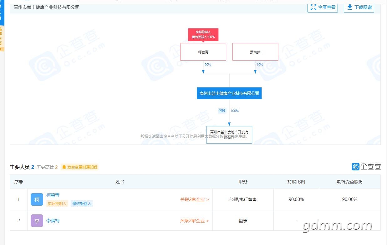Open 罗萌武 shareholder node in chart
Image resolution: width=387 pixels, height=245 pixels.
pos(255,52)
